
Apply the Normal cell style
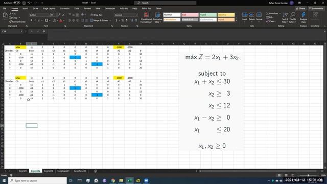172,15
